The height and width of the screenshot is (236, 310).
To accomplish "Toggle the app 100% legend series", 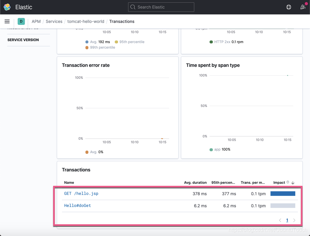I will (220, 149).
